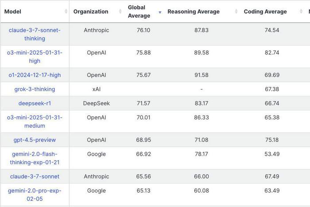
Task: Select the deepseek-r1 model link
Action: click(35, 103)
